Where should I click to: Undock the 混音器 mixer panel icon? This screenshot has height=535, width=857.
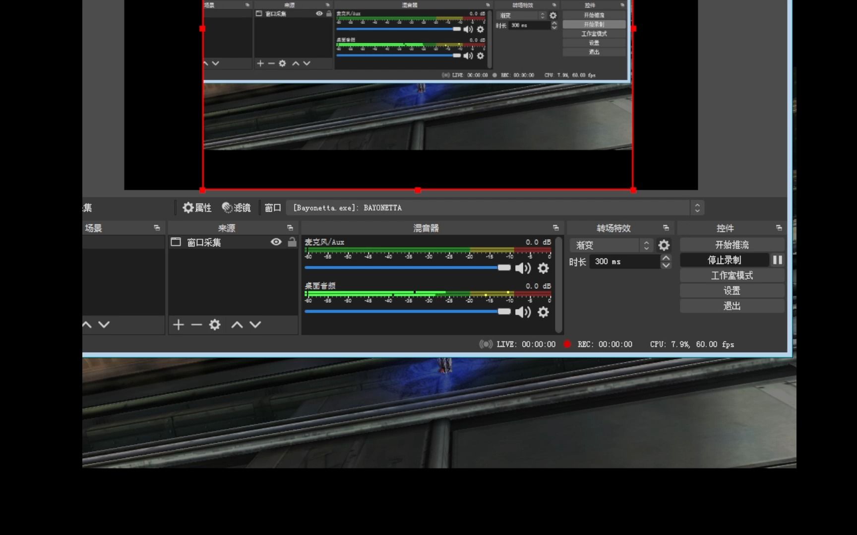click(x=555, y=228)
